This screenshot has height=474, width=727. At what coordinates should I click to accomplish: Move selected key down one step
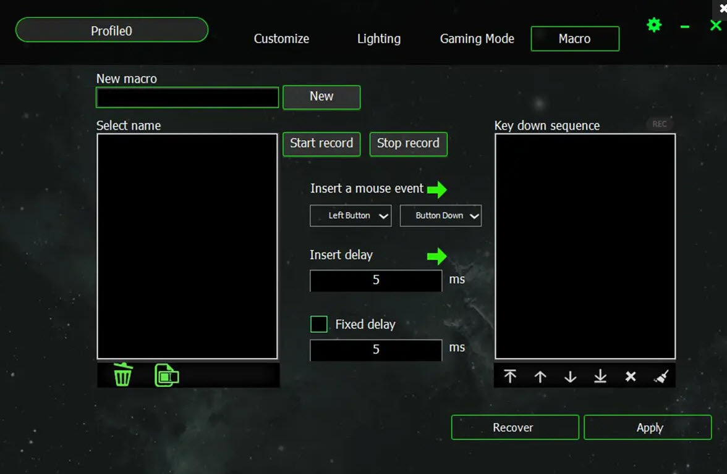[570, 376]
